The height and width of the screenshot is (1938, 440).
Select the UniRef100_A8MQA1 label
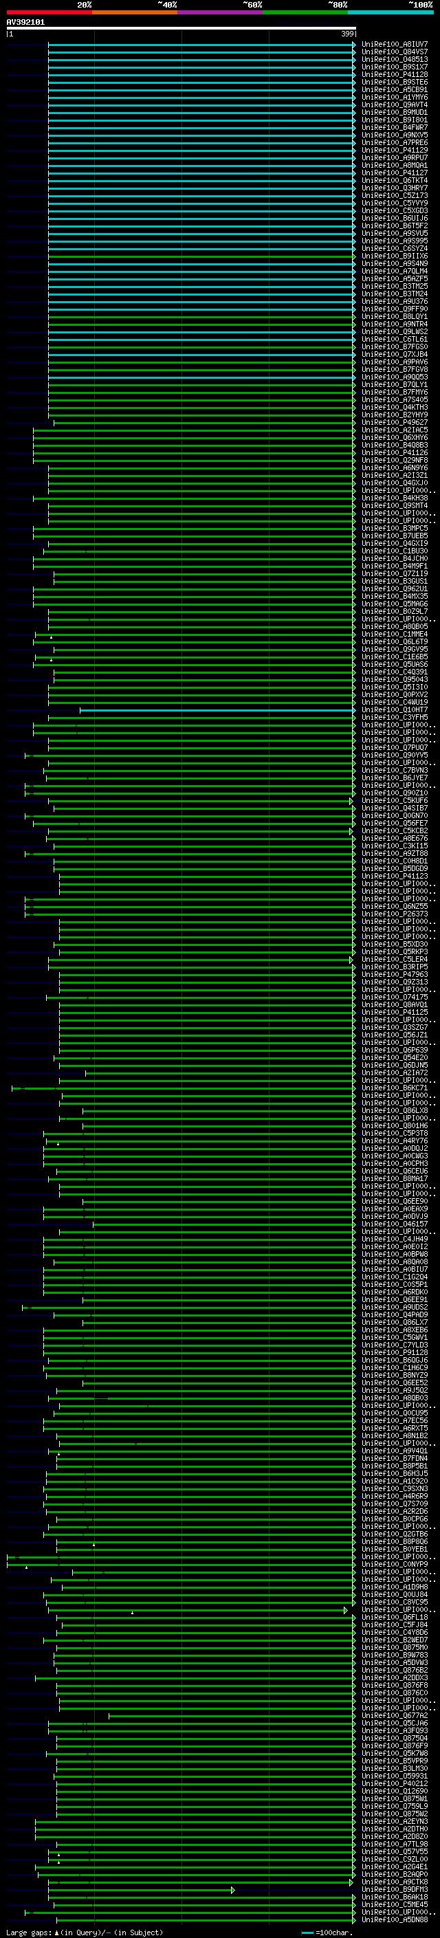[395, 166]
